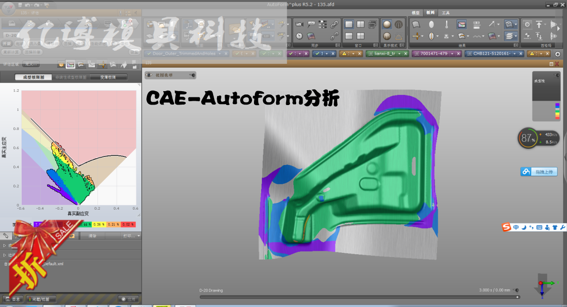Select two-column split window layout
This screenshot has width=567, height=307.
[361, 24]
